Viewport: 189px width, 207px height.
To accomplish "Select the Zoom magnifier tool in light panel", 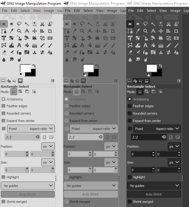I will coord(19,31).
